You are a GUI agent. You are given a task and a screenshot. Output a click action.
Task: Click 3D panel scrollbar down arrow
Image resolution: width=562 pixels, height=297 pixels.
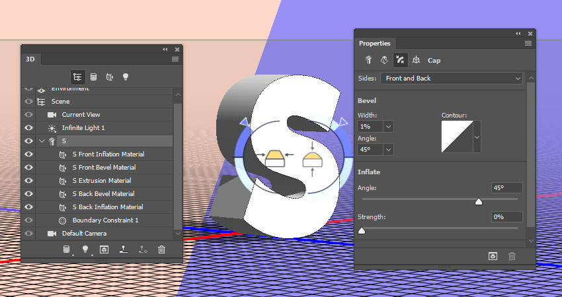point(178,234)
